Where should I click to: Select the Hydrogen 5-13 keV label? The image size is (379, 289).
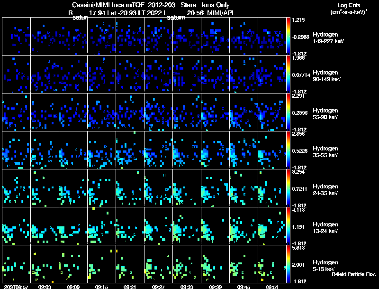pyautogui.click(x=325, y=266)
